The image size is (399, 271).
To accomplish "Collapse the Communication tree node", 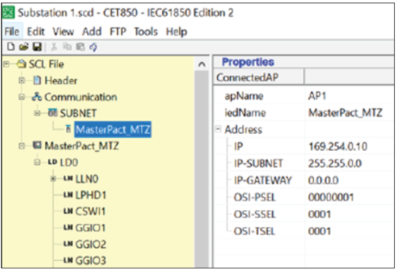I will click(22, 97).
